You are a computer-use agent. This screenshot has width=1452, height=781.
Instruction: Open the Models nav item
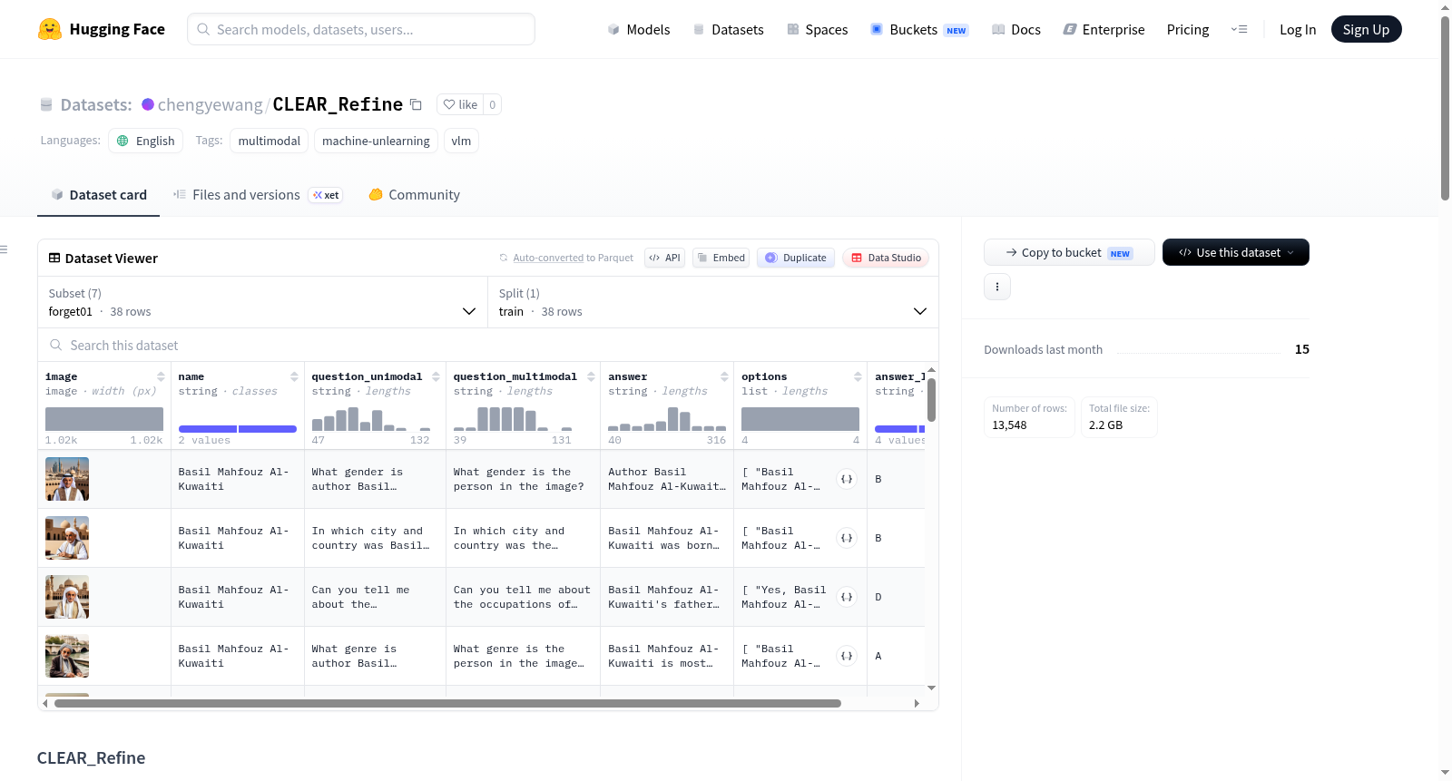pos(639,29)
